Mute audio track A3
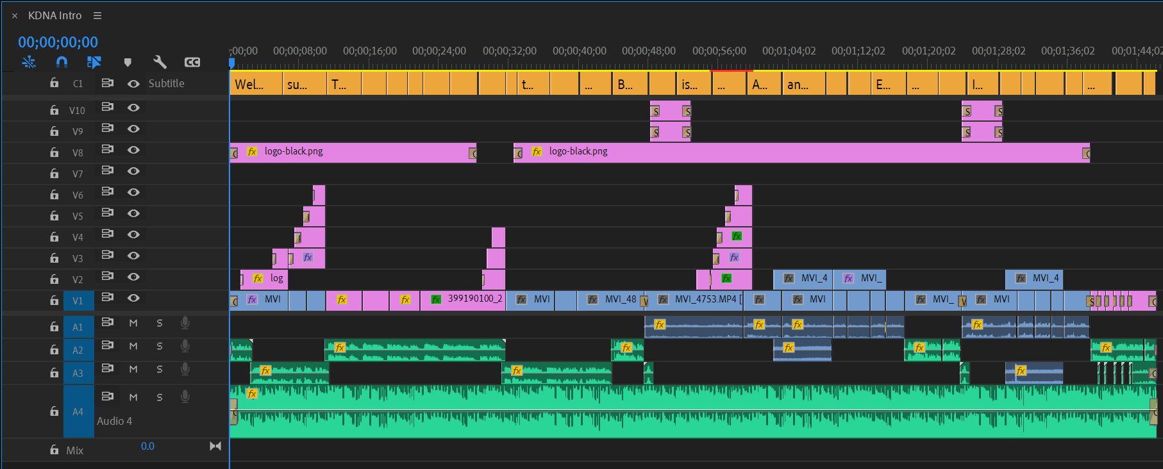This screenshot has height=469, width=1163. [x=133, y=369]
